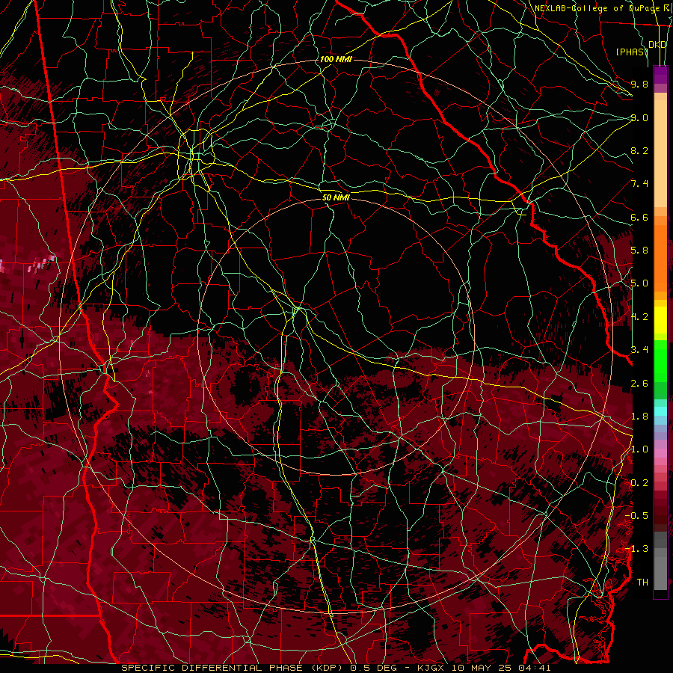Click the 10 MAY 25 date in caption
The height and width of the screenshot is (673, 673).
(x=483, y=668)
